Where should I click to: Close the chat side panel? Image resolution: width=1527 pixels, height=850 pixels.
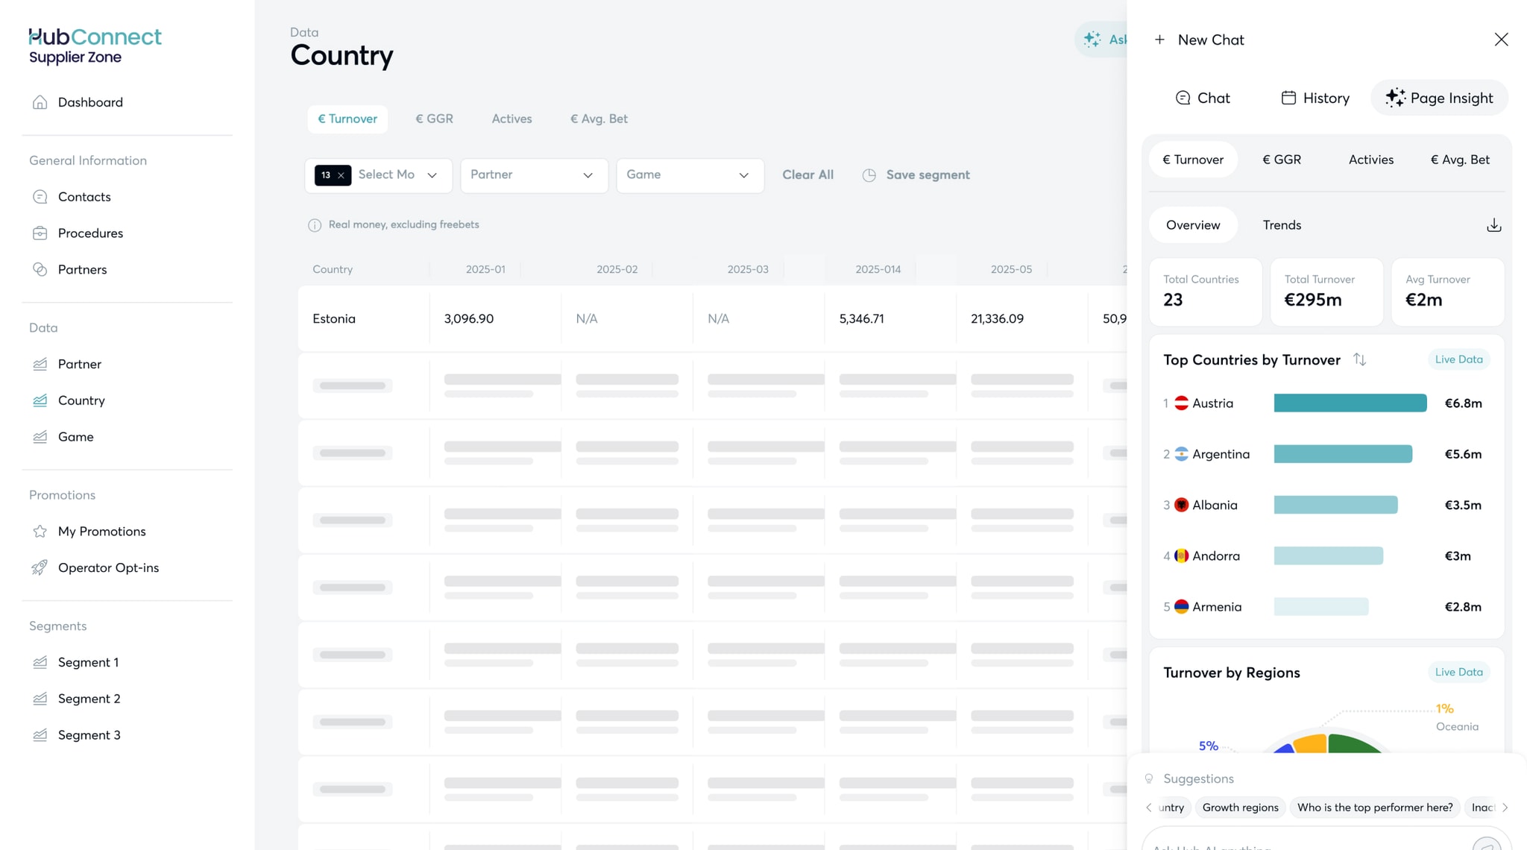[1501, 40]
